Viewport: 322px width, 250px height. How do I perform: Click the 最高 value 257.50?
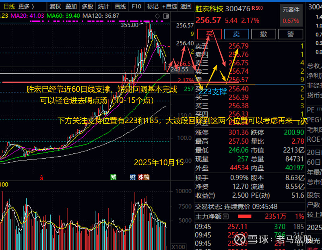tap(238, 141)
